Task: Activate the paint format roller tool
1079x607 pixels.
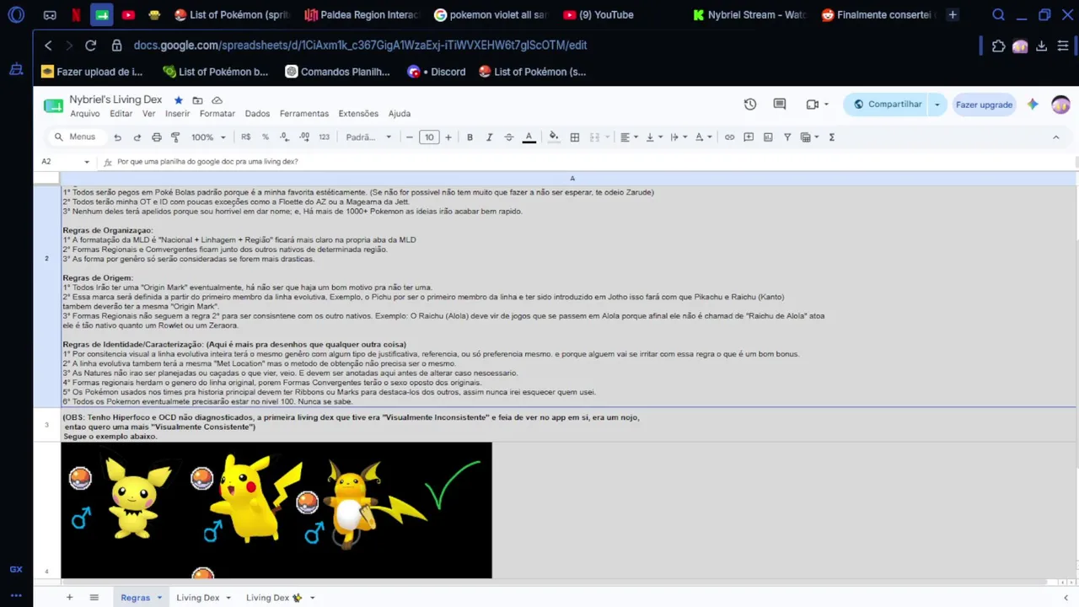Action: coord(175,137)
